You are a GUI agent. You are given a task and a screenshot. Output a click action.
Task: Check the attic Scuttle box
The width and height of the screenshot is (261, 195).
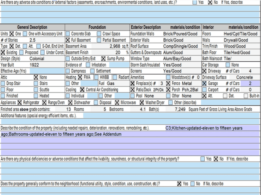[x=36, y=90]
